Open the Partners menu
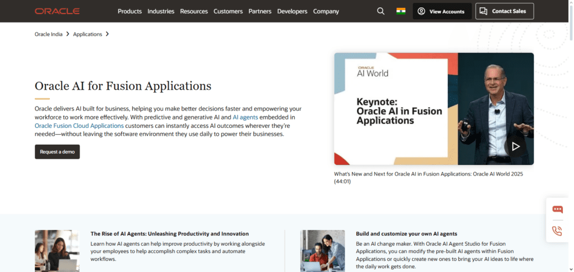Screen dimensions: 574x272 tap(260, 11)
